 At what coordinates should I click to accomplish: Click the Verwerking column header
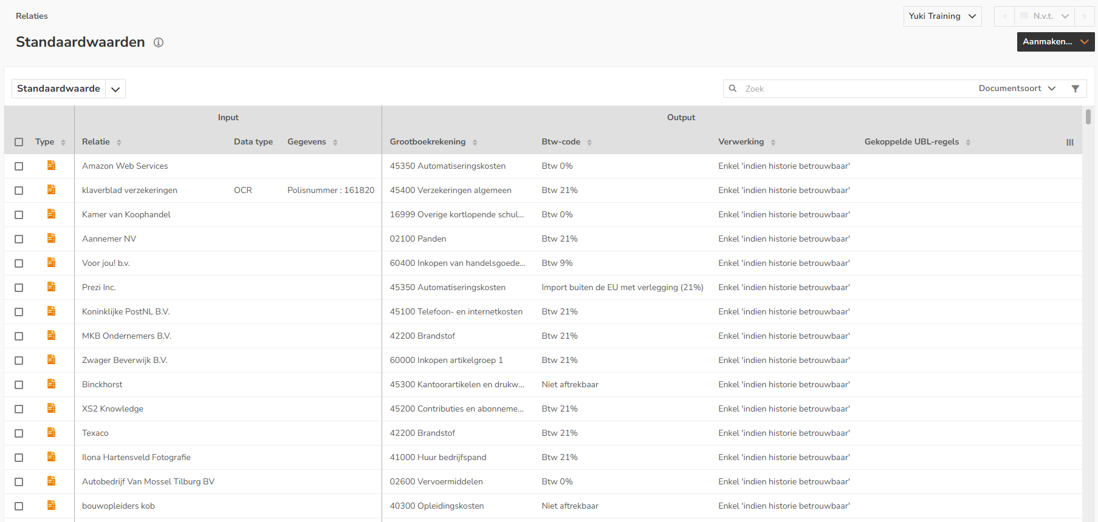[741, 142]
